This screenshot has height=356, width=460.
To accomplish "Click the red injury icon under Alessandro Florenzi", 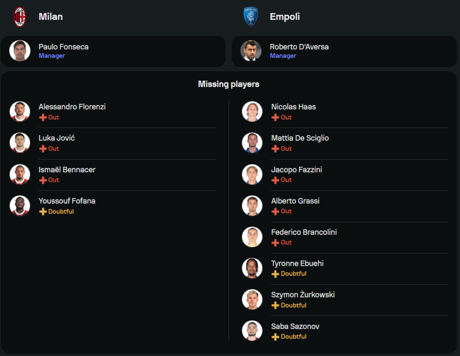I will [43, 117].
